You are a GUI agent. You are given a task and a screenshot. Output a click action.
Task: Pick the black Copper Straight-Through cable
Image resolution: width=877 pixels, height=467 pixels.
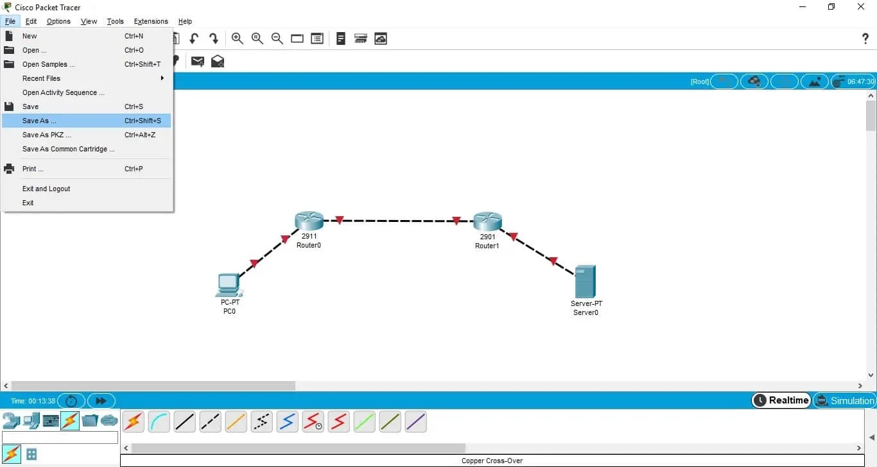coord(184,421)
